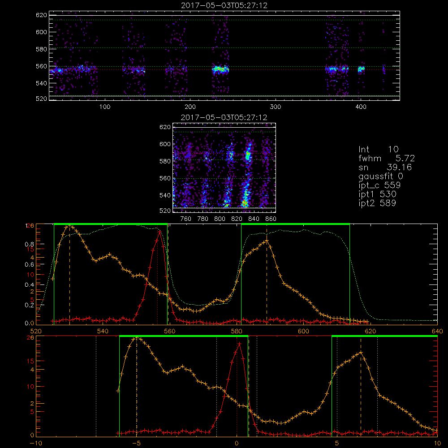Select the 'sn 39.16' value line

385,167
